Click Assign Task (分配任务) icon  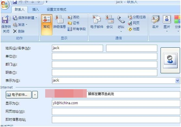click(x=130, y=17)
